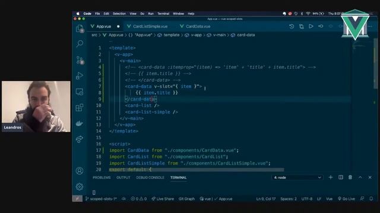Image resolution: width=380 pixels, height=213 pixels.
Task: Open the DEBUG CONSOLE panel tab
Action: click(x=150, y=177)
